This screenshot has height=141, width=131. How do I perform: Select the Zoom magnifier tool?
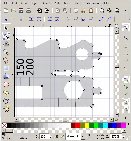pos(6,52)
